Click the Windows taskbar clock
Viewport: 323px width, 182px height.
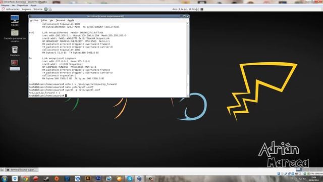[x=314, y=178]
